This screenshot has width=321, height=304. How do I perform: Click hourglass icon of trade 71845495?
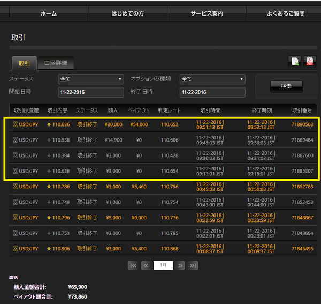coord(16,249)
